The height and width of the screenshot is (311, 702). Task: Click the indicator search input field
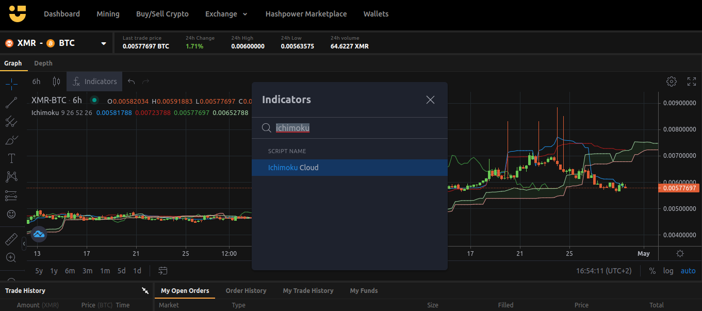[x=351, y=128]
